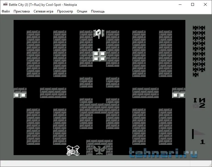Click the window title Battle City text

(43, 5)
